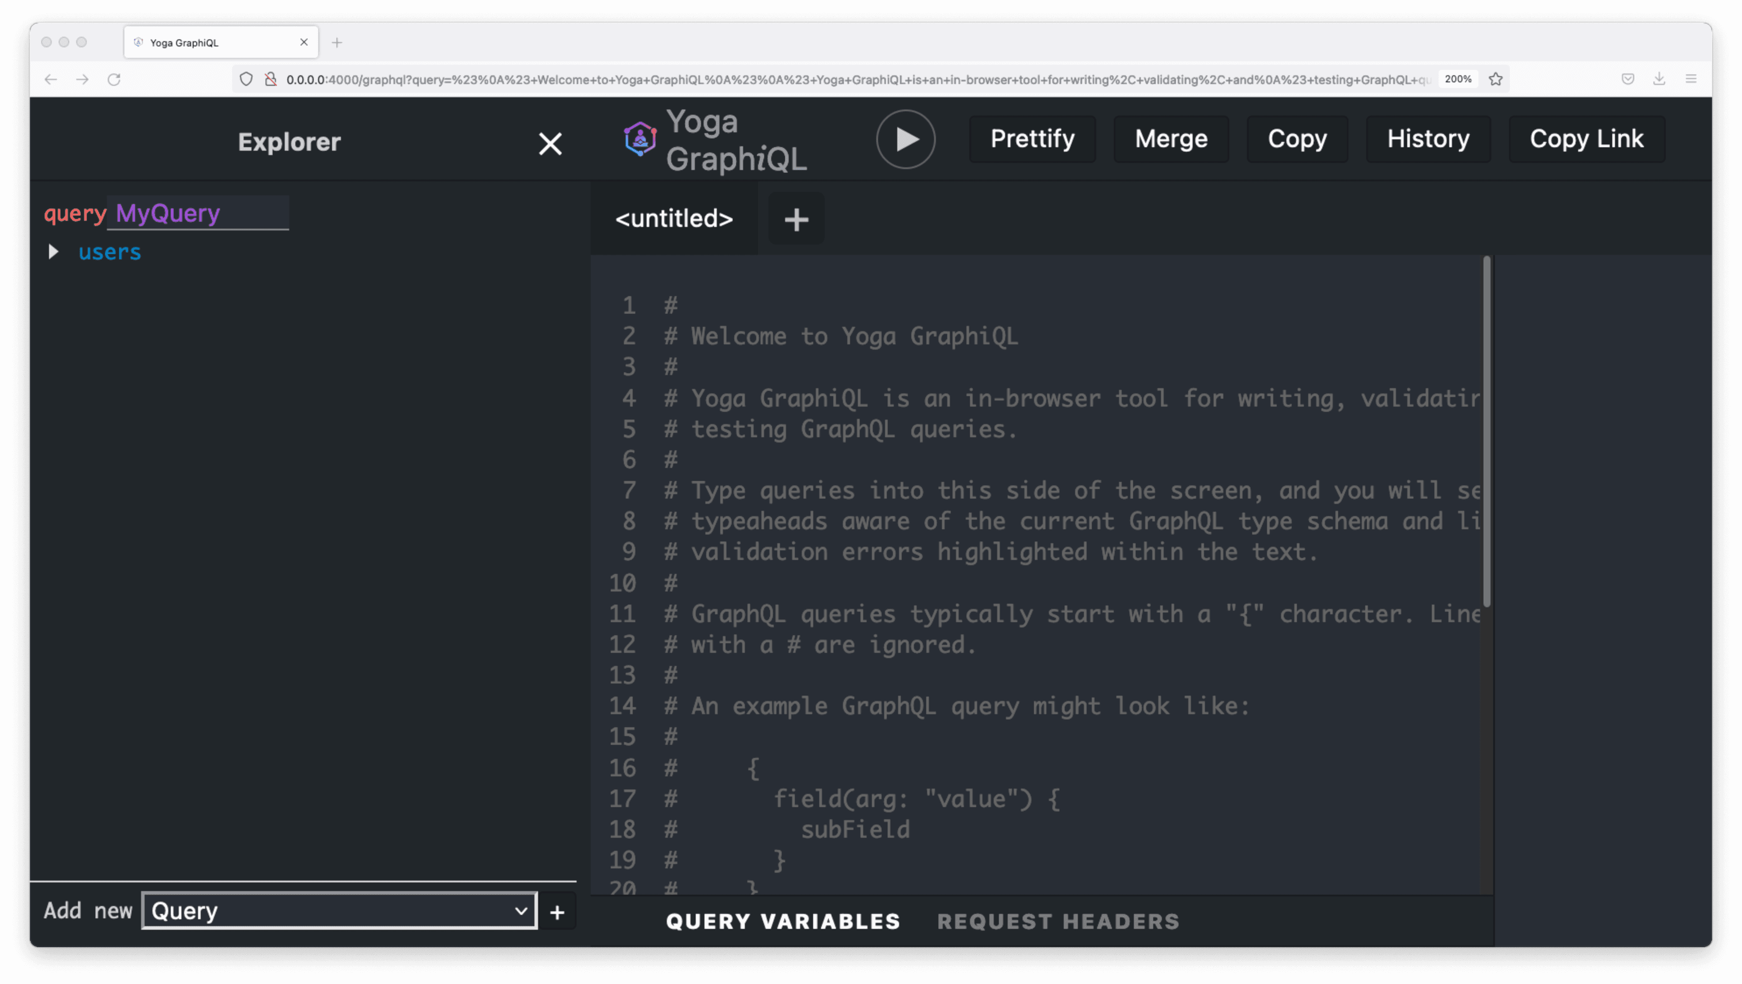Open the browser downloads icon

click(x=1659, y=79)
